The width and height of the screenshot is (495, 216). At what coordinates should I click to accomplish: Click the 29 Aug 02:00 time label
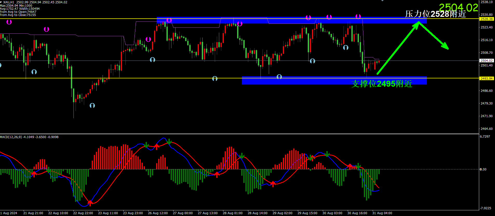(283, 213)
